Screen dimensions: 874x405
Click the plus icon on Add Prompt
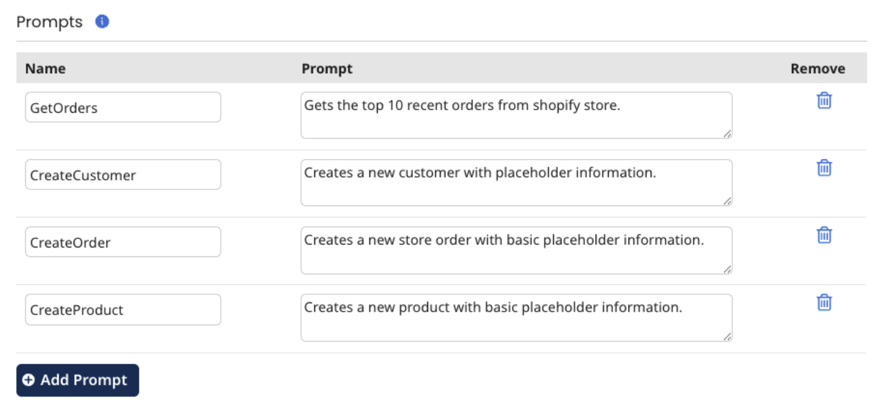[x=28, y=380]
